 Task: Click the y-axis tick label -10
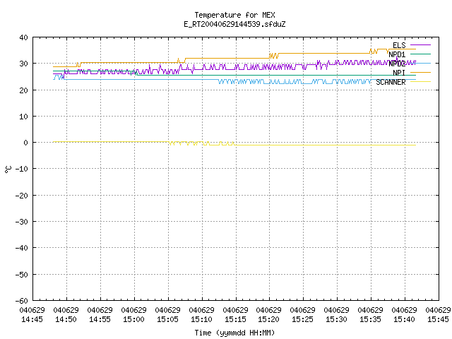click(22, 169)
